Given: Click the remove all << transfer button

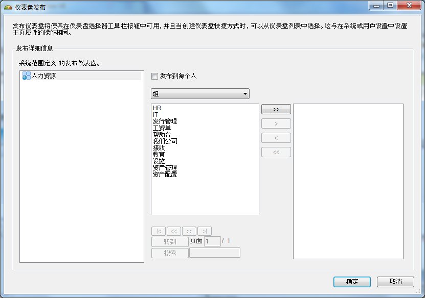Looking at the screenshot, I should point(276,152).
